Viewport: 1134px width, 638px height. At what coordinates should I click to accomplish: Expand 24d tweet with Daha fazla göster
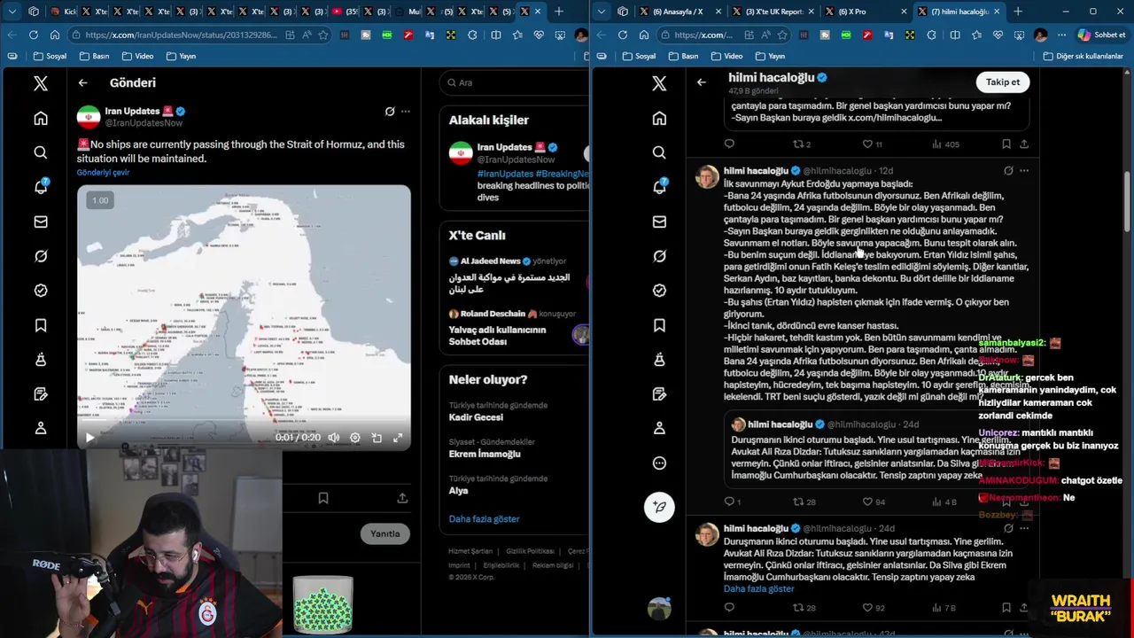[758, 589]
